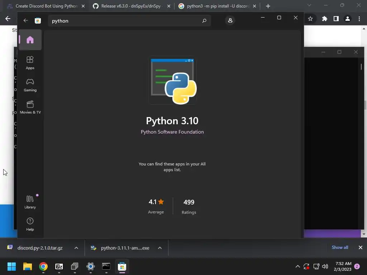This screenshot has height=275, width=367.
Task: Open downloaded python-3.11.1 exe installer
Action: click(x=120, y=248)
